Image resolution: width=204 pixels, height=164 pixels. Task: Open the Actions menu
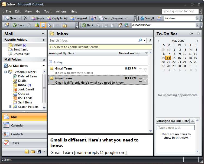[61, 11]
